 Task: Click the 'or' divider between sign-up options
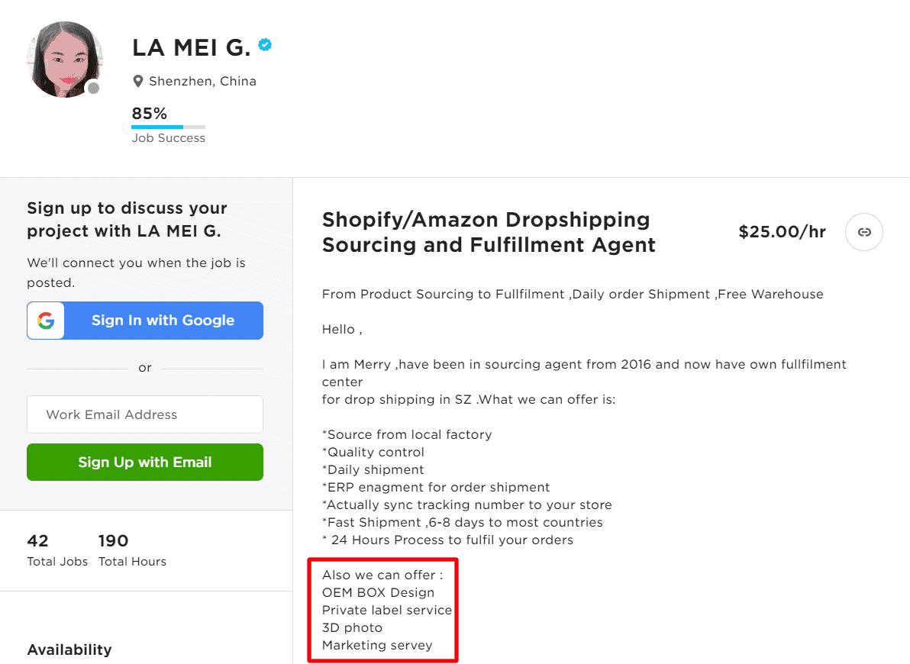coord(144,367)
